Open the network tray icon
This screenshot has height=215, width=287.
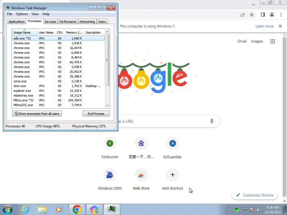(x=245, y=210)
